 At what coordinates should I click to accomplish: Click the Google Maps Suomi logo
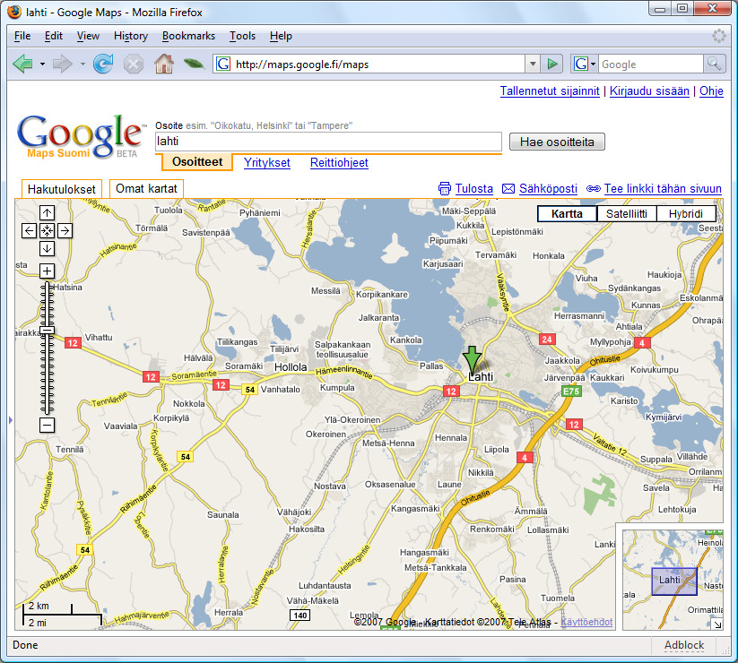point(80,137)
